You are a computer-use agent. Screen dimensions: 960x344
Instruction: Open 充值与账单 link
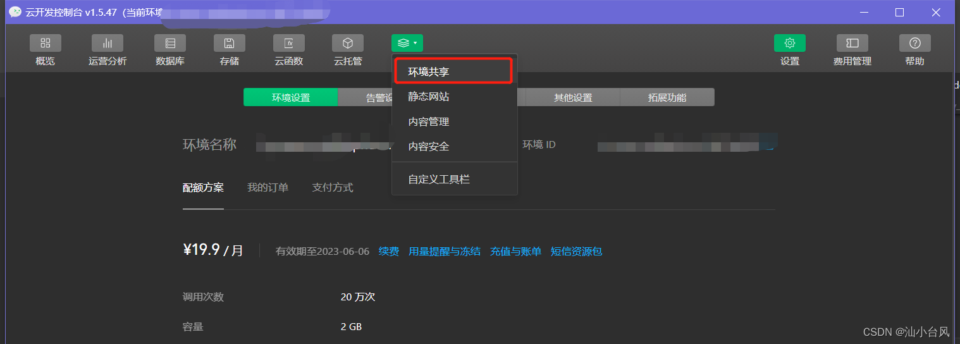pyautogui.click(x=515, y=251)
